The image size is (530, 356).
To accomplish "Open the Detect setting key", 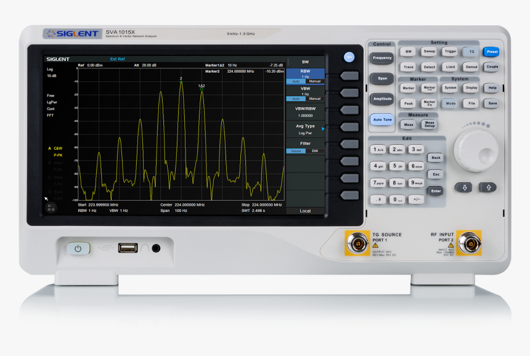I will tap(430, 67).
